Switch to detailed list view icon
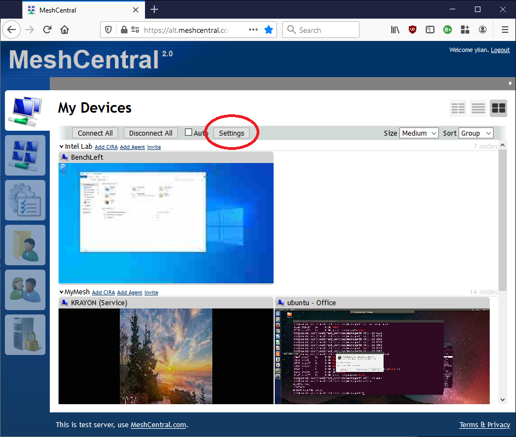 pos(478,108)
